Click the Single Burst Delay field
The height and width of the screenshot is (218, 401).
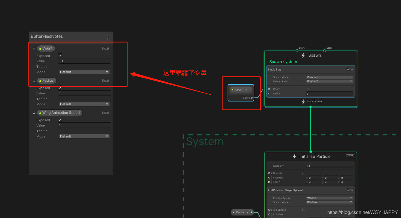(x=330, y=94)
